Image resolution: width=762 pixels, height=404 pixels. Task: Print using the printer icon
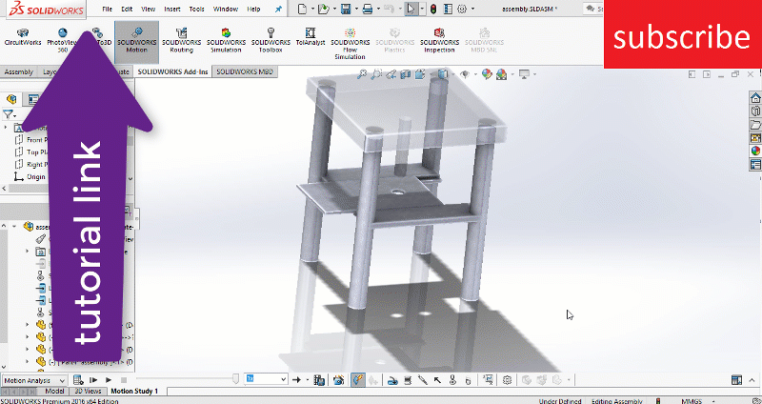[368, 9]
